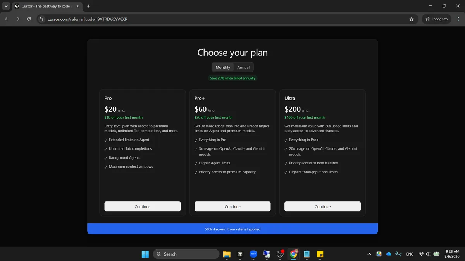The height and width of the screenshot is (261, 465).
Task: Open OneDrive cloud tray icon
Action: click(x=389, y=254)
